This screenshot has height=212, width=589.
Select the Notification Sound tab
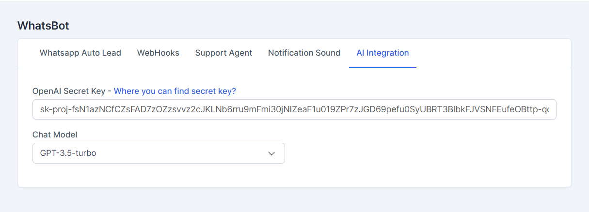click(304, 53)
